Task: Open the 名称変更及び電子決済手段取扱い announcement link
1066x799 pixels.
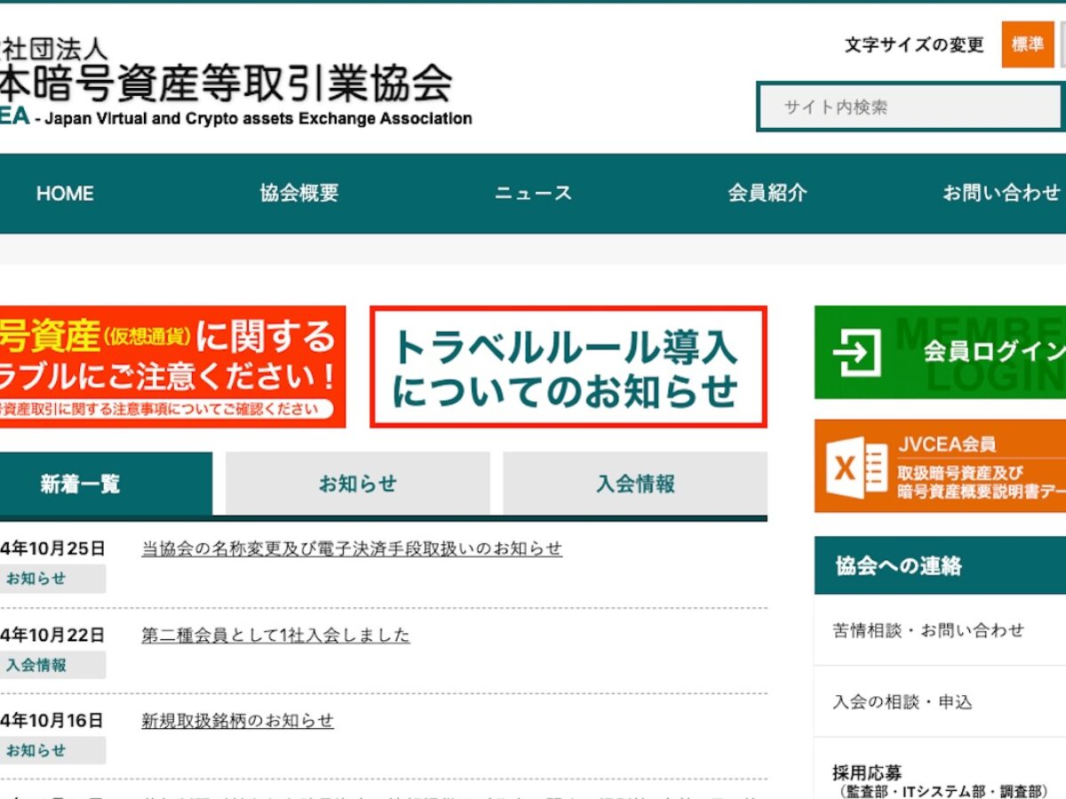Action: coord(351,550)
